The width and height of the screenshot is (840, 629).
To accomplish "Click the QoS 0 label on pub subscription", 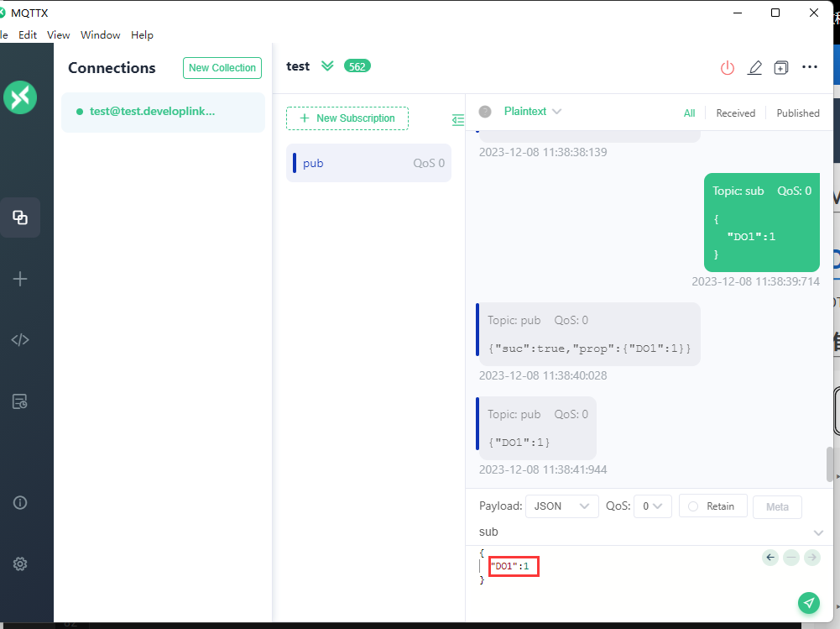I will click(x=429, y=163).
